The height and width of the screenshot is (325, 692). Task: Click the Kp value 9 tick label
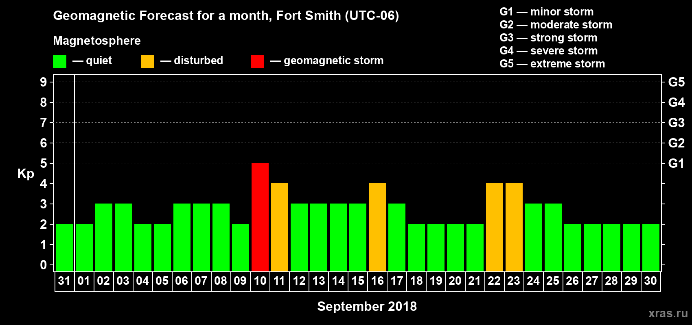[44, 82]
